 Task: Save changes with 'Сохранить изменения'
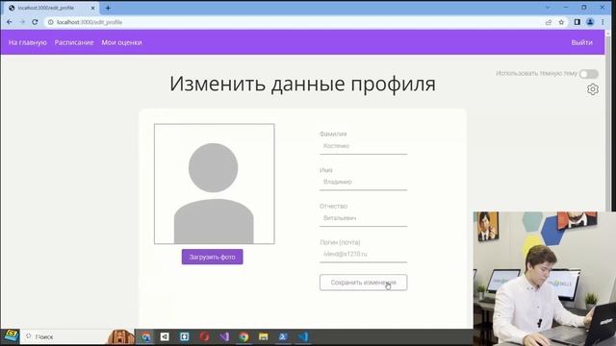point(364,283)
